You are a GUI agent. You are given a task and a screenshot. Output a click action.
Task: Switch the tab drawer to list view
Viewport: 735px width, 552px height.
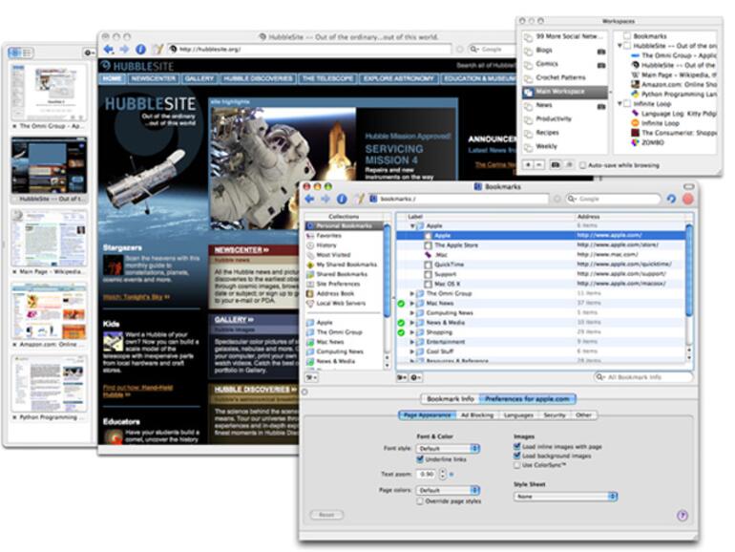(27, 53)
